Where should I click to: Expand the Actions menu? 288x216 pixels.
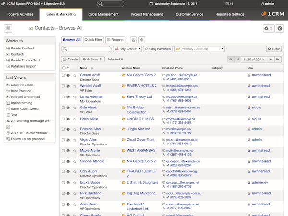coord(92,60)
